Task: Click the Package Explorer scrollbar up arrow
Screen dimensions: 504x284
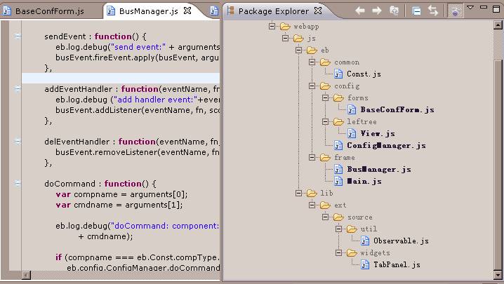Action: 498,25
